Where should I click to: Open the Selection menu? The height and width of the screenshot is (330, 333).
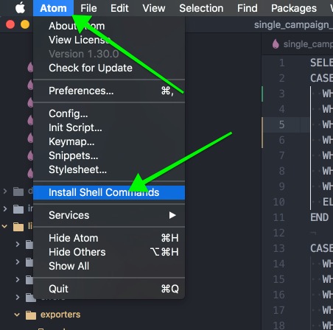[x=201, y=8]
